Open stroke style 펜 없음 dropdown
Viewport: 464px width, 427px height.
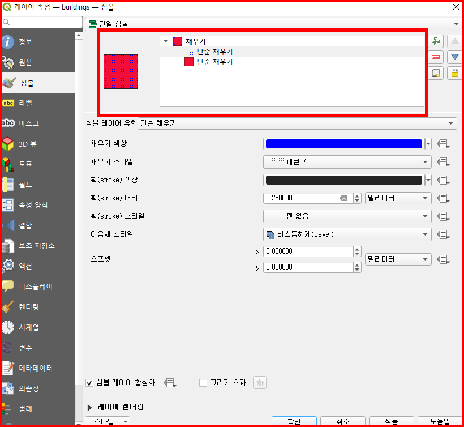[347, 216]
